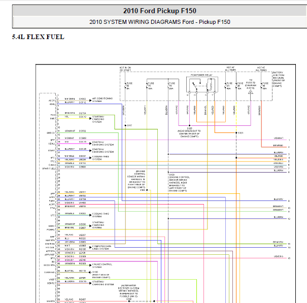Viewport: 307px width, 303px height.
Task: Click the 'BLU/GRY' wire label at reference 9
Action: pos(279,199)
